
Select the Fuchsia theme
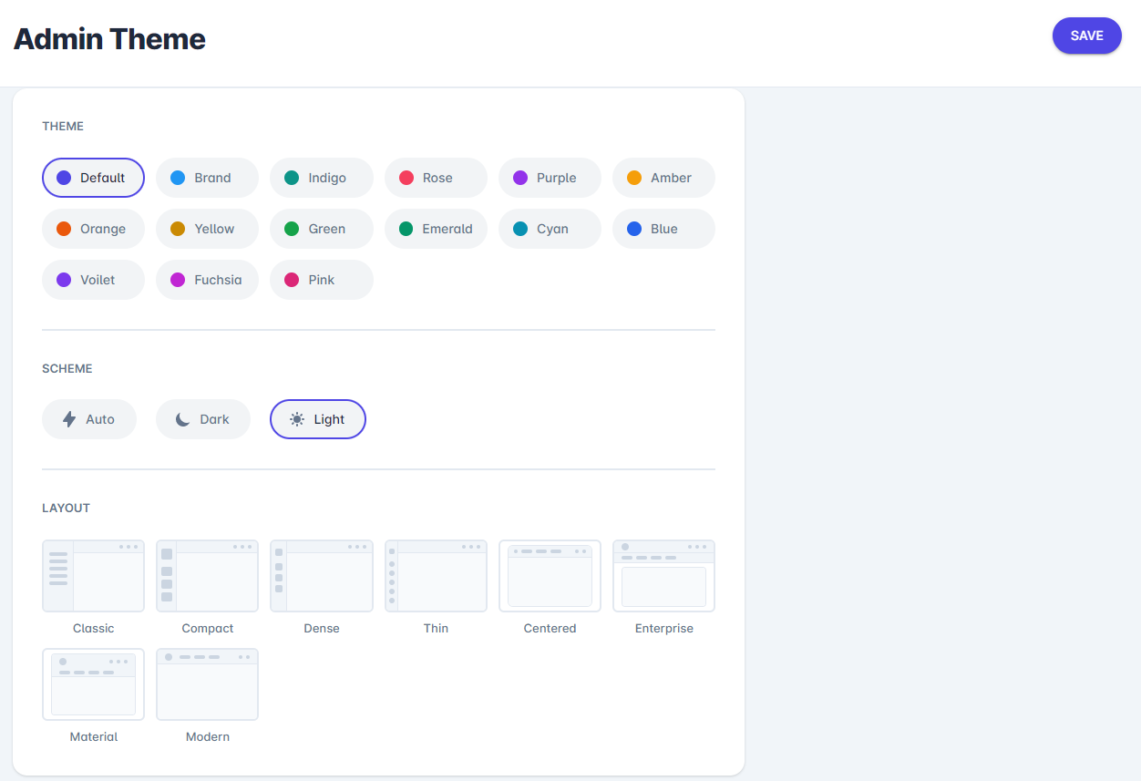[207, 280]
